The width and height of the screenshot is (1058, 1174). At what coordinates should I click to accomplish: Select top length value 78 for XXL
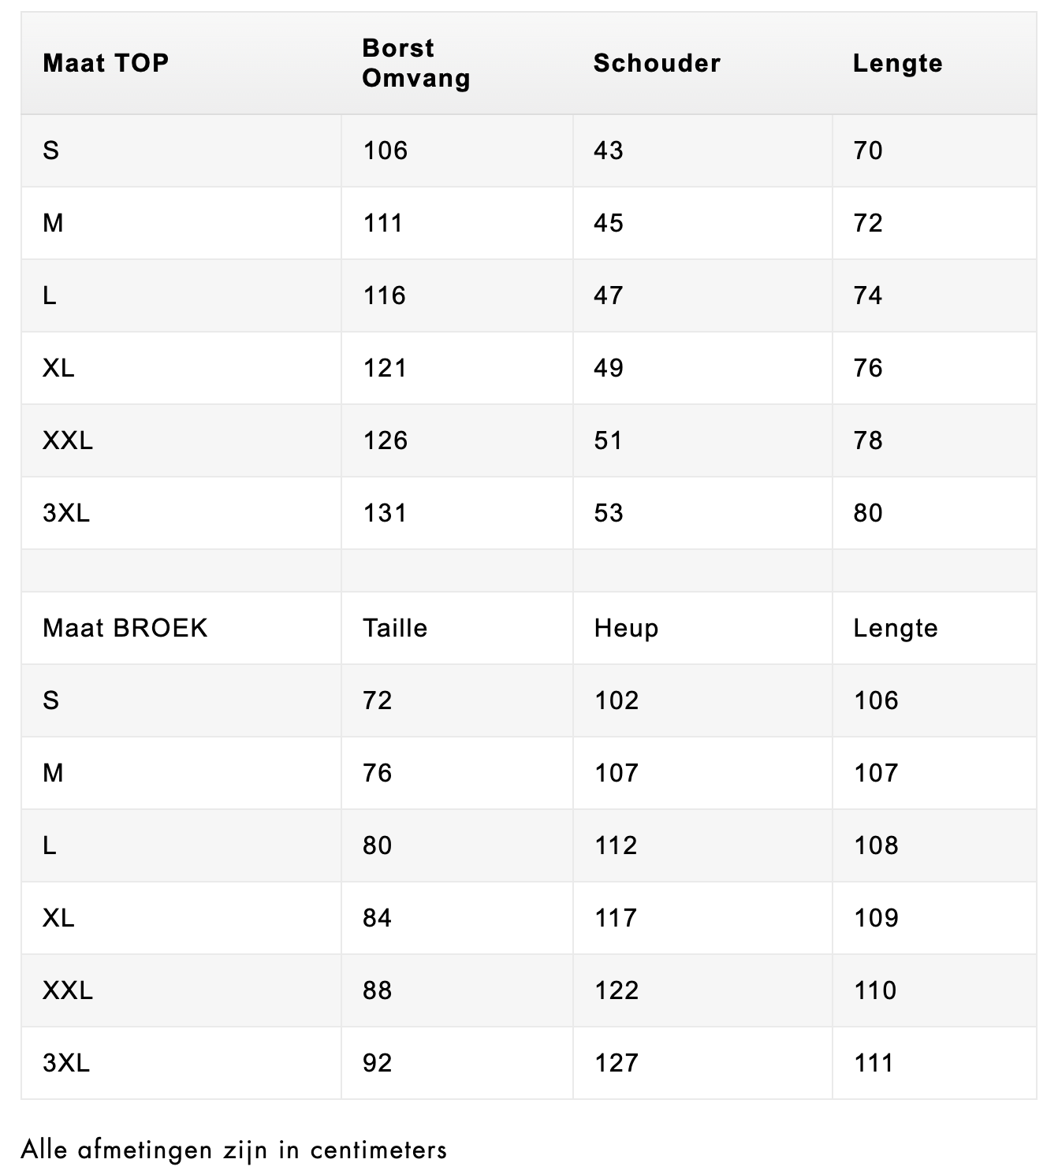(x=868, y=440)
